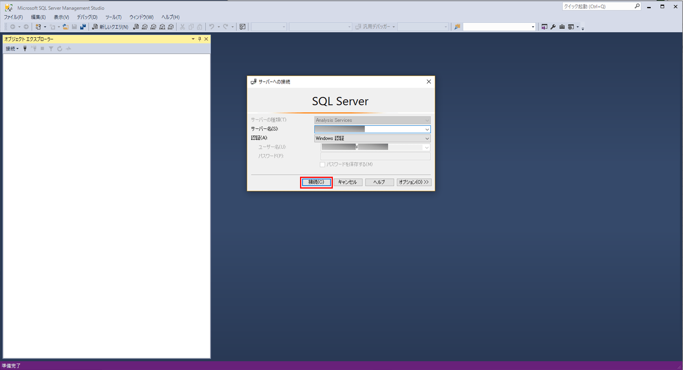The width and height of the screenshot is (683, 370).
Task: Click the 準備完了 status bar text
Action: 11,366
